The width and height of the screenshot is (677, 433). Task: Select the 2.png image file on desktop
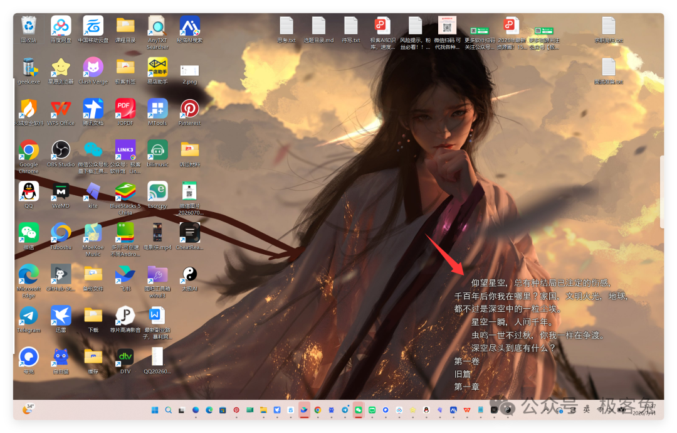189,73
